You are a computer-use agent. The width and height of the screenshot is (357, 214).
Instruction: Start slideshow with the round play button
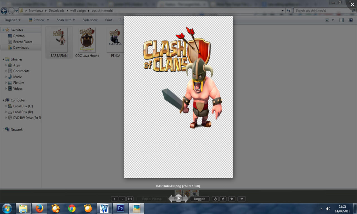coord(178,198)
